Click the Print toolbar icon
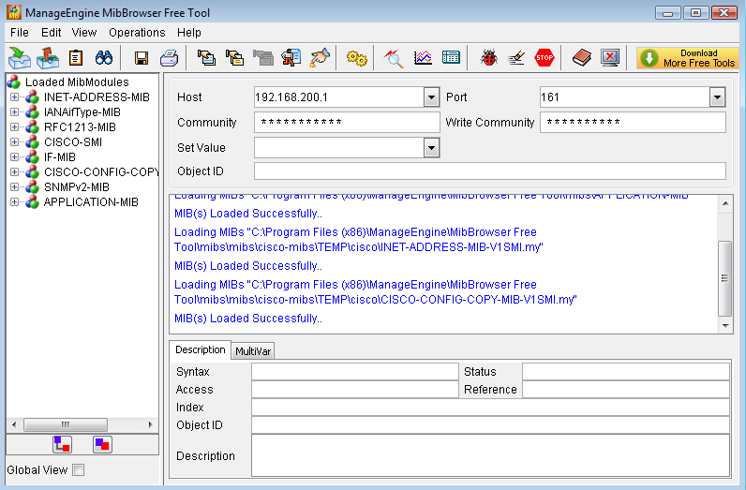746x490 pixels. tap(169, 58)
